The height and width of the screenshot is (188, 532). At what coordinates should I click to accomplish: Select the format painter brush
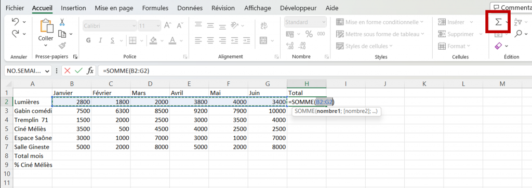[62, 45]
